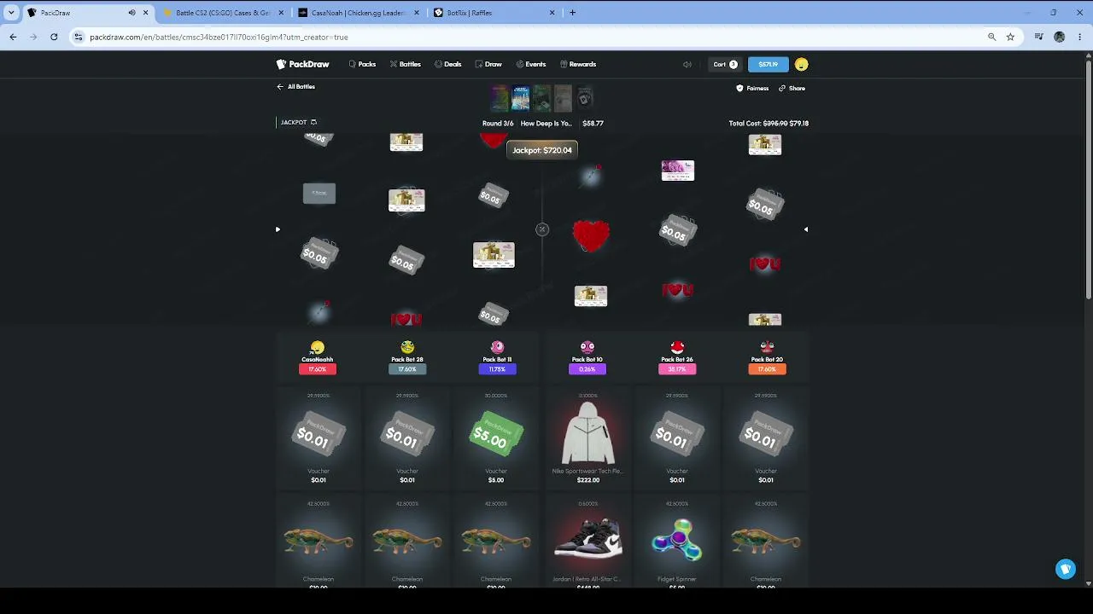Click Pack Bot 26's 35.17% chance badge
Screen dimensions: 1093x614
click(x=677, y=369)
